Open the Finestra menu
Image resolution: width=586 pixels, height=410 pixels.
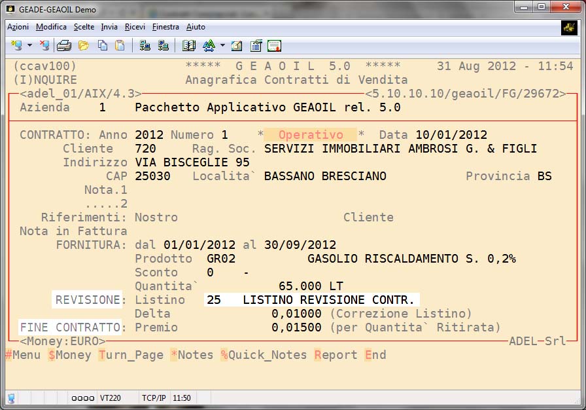point(165,27)
